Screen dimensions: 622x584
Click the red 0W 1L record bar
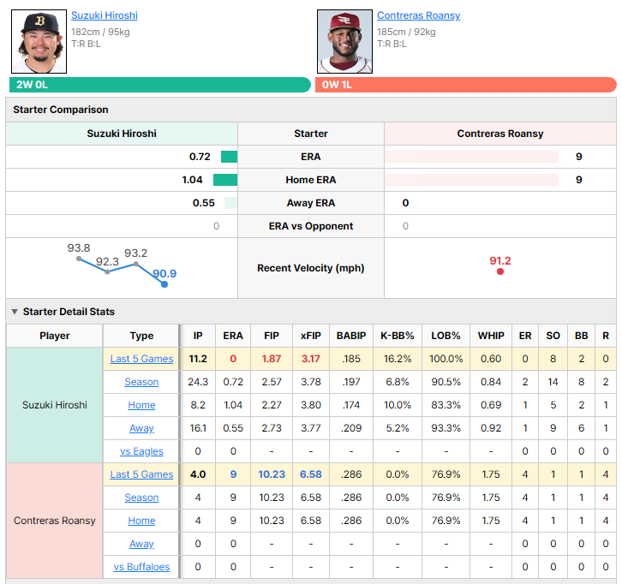pyautogui.click(x=466, y=85)
